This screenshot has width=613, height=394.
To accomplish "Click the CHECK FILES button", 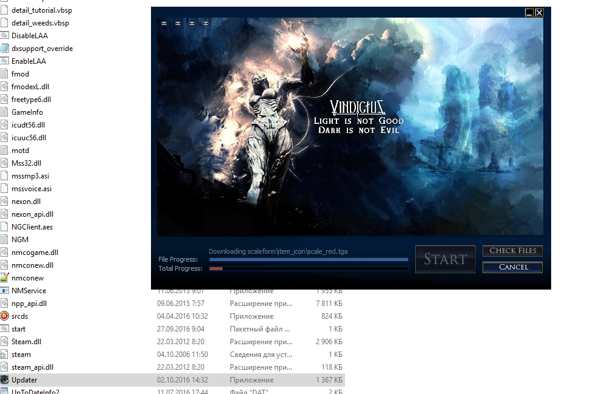I will coord(512,251).
